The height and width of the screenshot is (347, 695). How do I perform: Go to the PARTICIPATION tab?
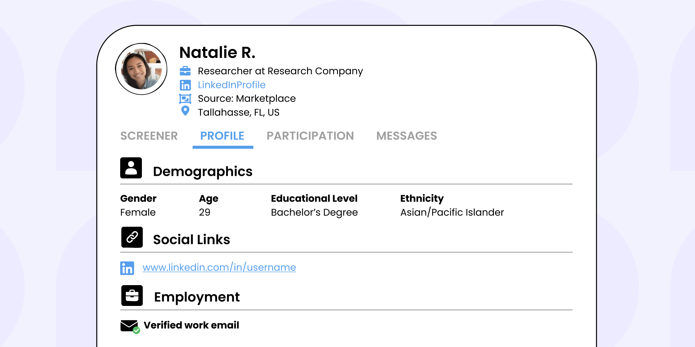point(310,136)
